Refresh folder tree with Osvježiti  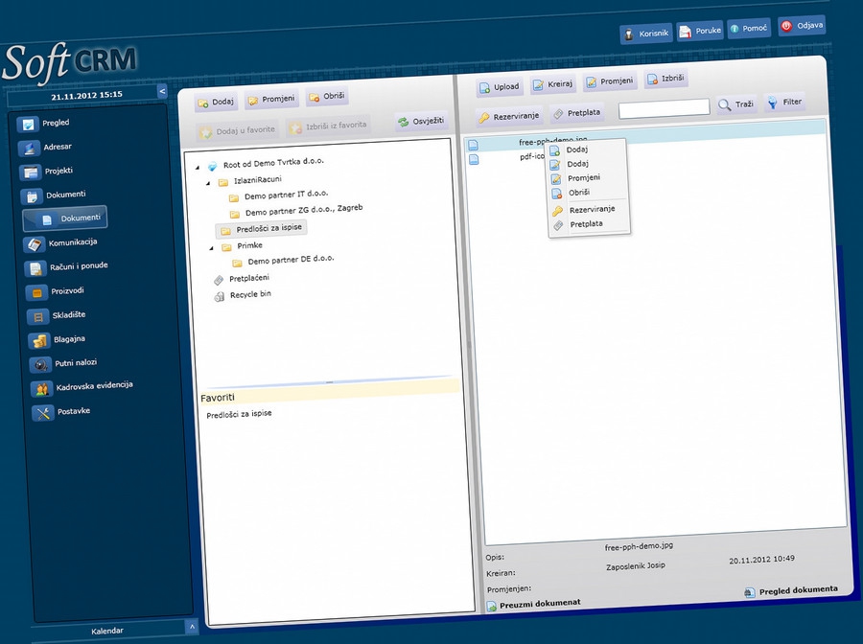(421, 122)
